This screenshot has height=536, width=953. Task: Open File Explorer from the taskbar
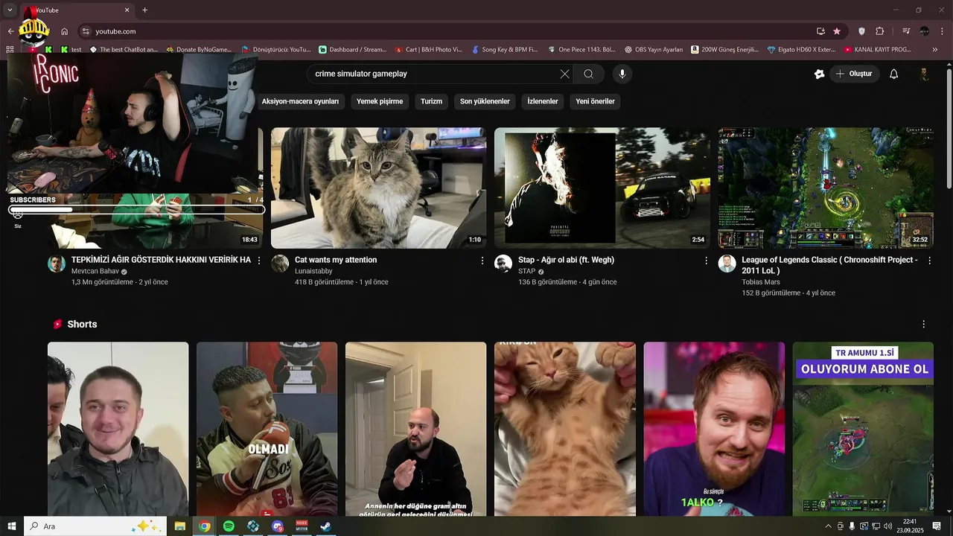tap(179, 526)
